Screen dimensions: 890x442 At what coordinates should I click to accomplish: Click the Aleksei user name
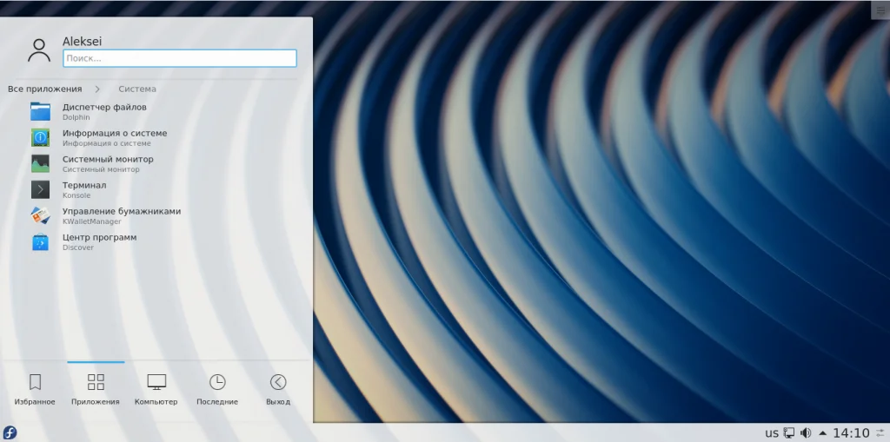83,42
